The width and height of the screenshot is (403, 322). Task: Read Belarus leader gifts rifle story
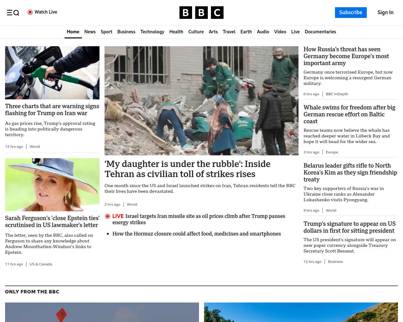click(350, 172)
